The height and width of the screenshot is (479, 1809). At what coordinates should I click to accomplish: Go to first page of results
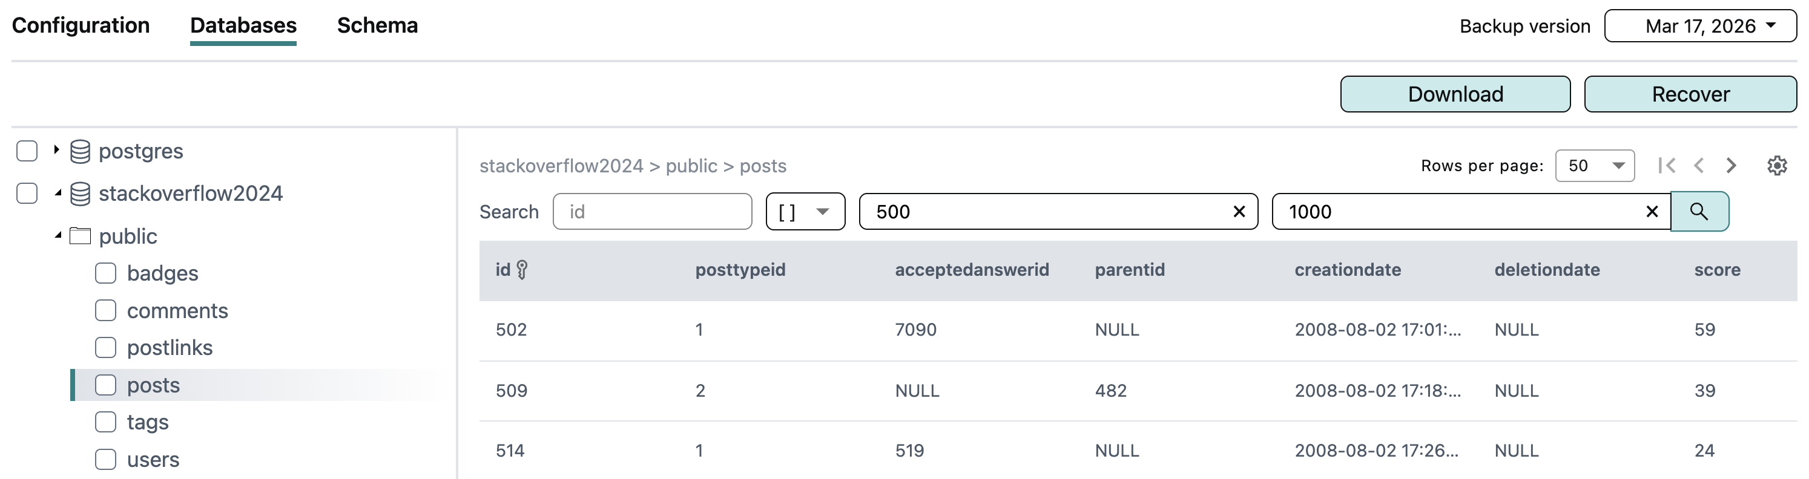1667,166
